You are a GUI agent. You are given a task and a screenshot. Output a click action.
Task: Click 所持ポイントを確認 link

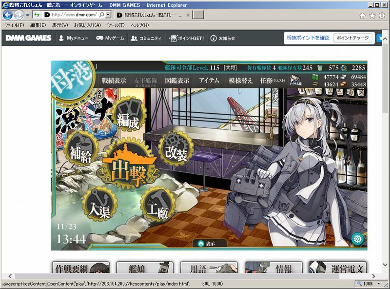pyautogui.click(x=308, y=38)
